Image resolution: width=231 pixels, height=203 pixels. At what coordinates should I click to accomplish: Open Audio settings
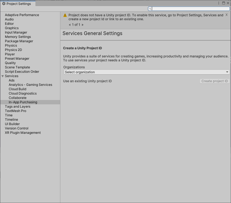tap(9, 19)
